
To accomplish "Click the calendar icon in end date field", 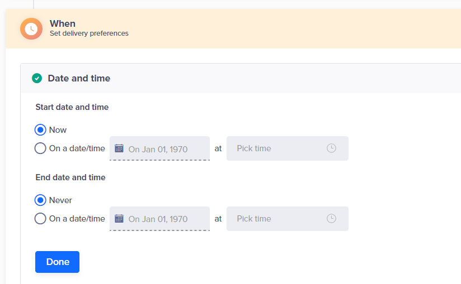I will click(x=119, y=219).
